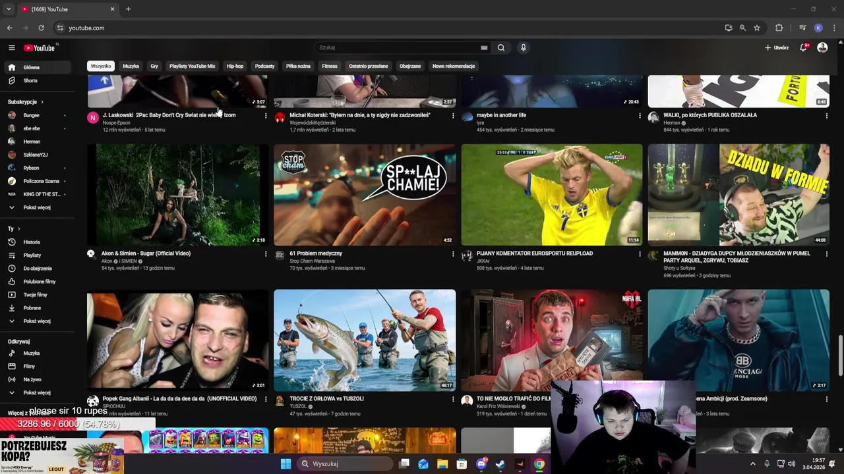Select the Wszystko filter chip

click(x=101, y=66)
